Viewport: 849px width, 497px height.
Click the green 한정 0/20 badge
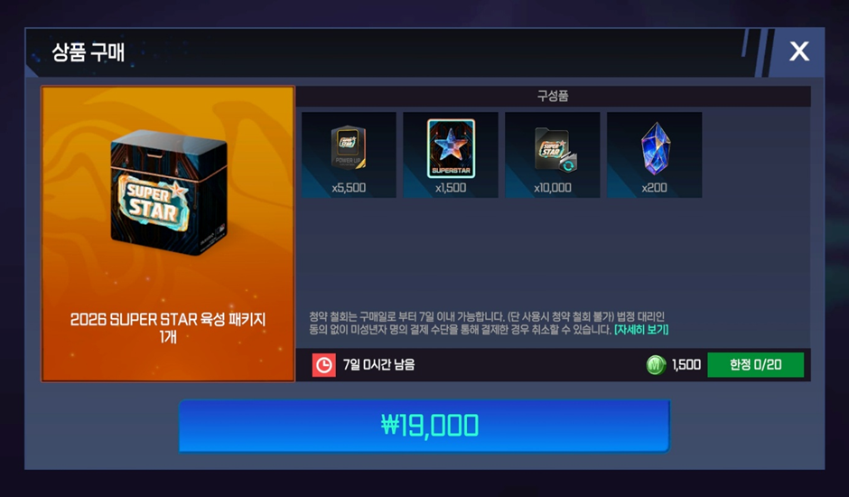755,365
